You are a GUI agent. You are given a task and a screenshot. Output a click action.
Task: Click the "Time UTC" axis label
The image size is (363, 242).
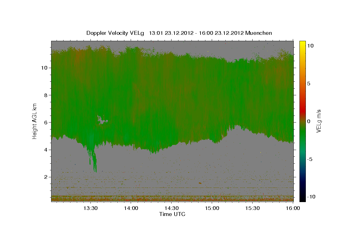click(x=172, y=214)
